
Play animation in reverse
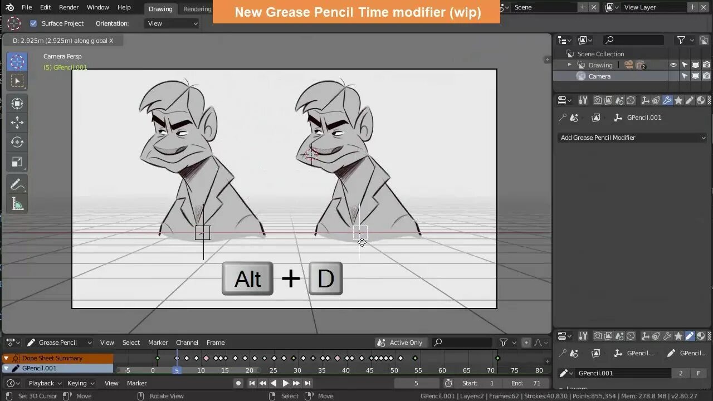274,383
